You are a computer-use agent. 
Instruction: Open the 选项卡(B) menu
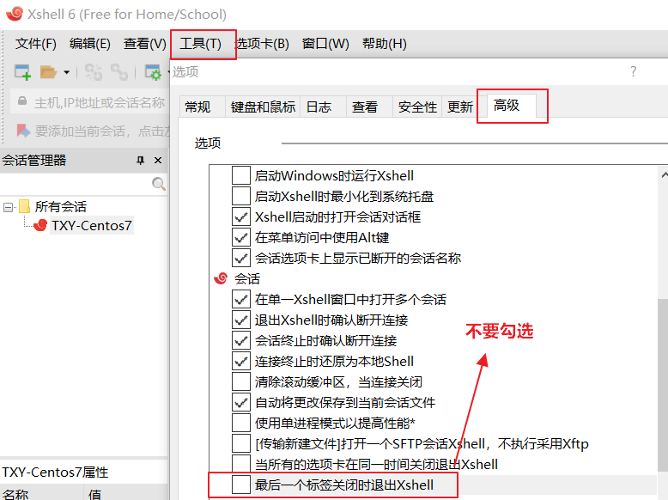[262, 44]
